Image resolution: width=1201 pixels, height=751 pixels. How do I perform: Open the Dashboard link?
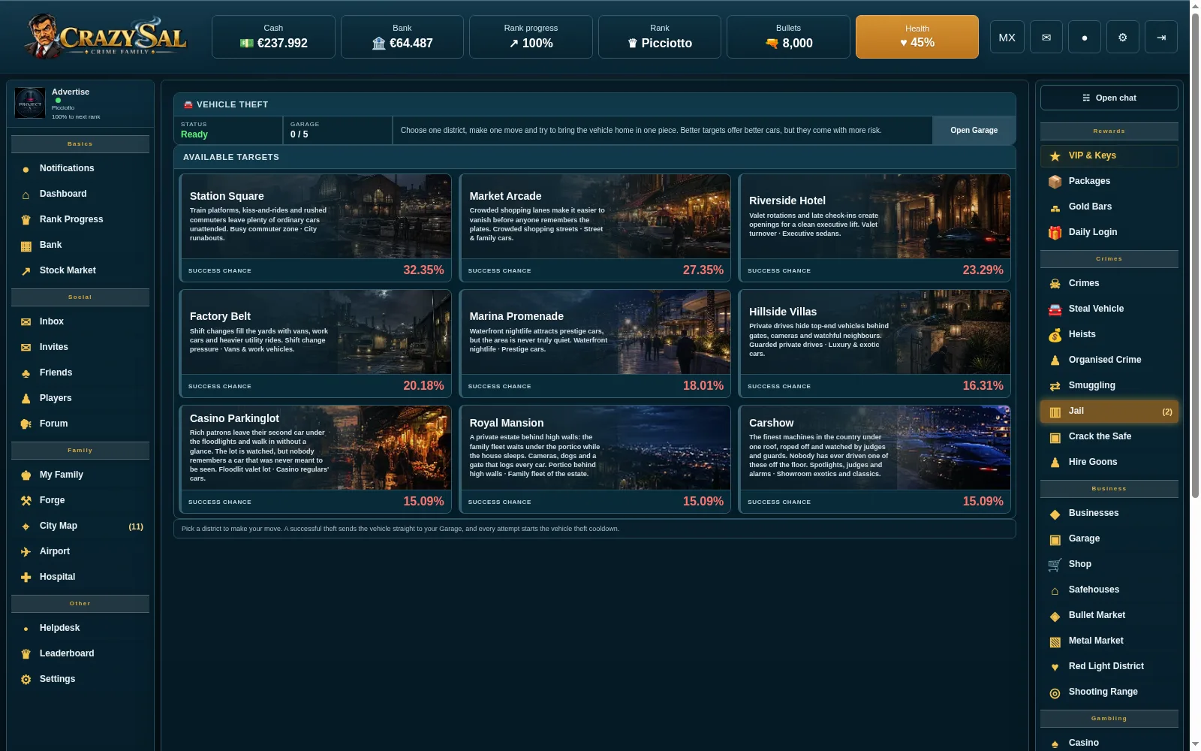(80, 195)
